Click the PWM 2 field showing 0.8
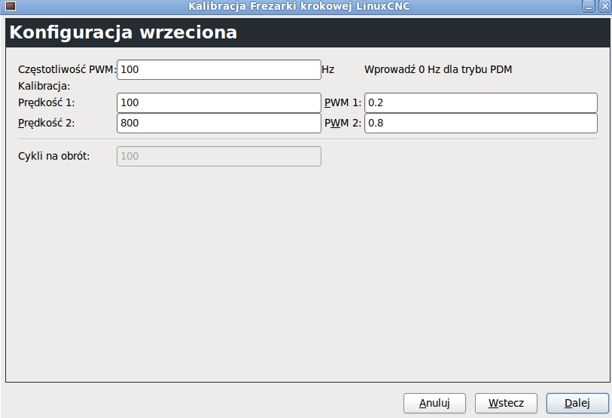Viewport: 612px width, 418px height. pos(481,123)
